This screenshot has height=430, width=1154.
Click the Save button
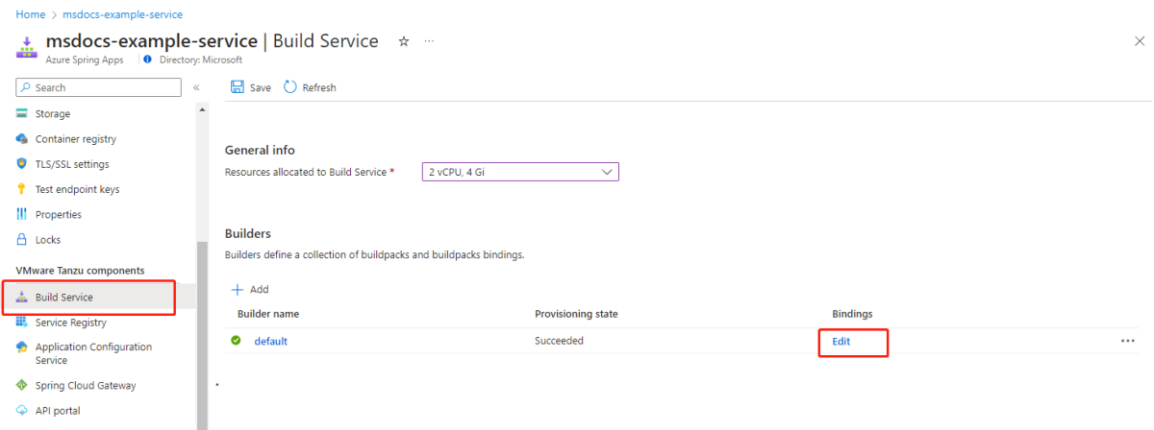(x=251, y=87)
